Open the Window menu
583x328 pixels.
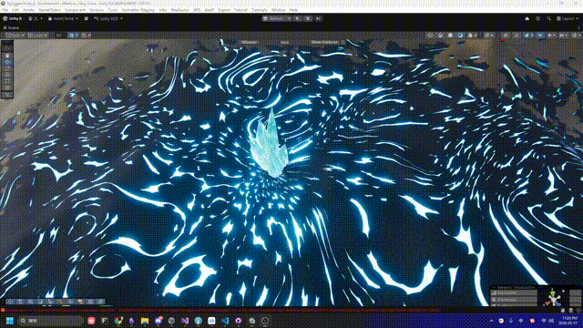(278, 10)
